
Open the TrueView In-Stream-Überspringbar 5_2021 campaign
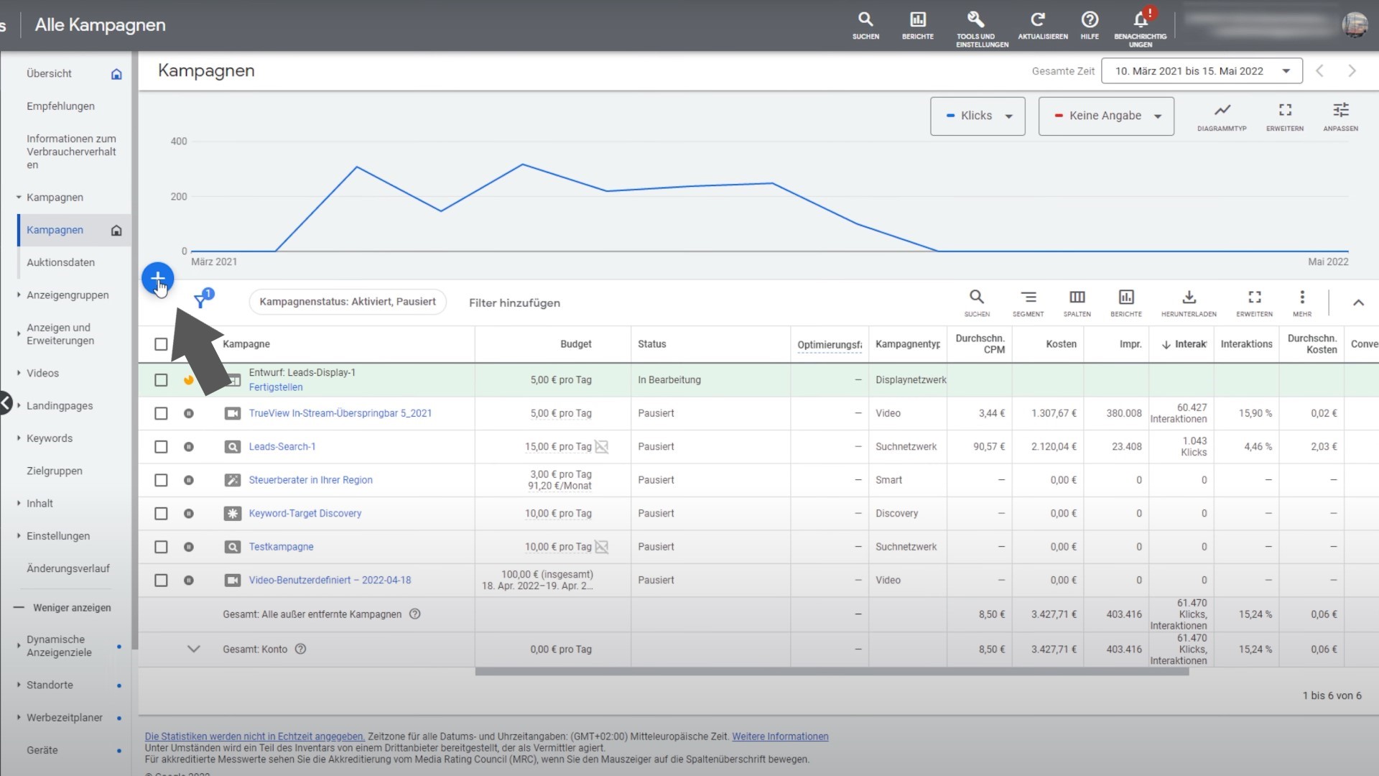point(340,413)
